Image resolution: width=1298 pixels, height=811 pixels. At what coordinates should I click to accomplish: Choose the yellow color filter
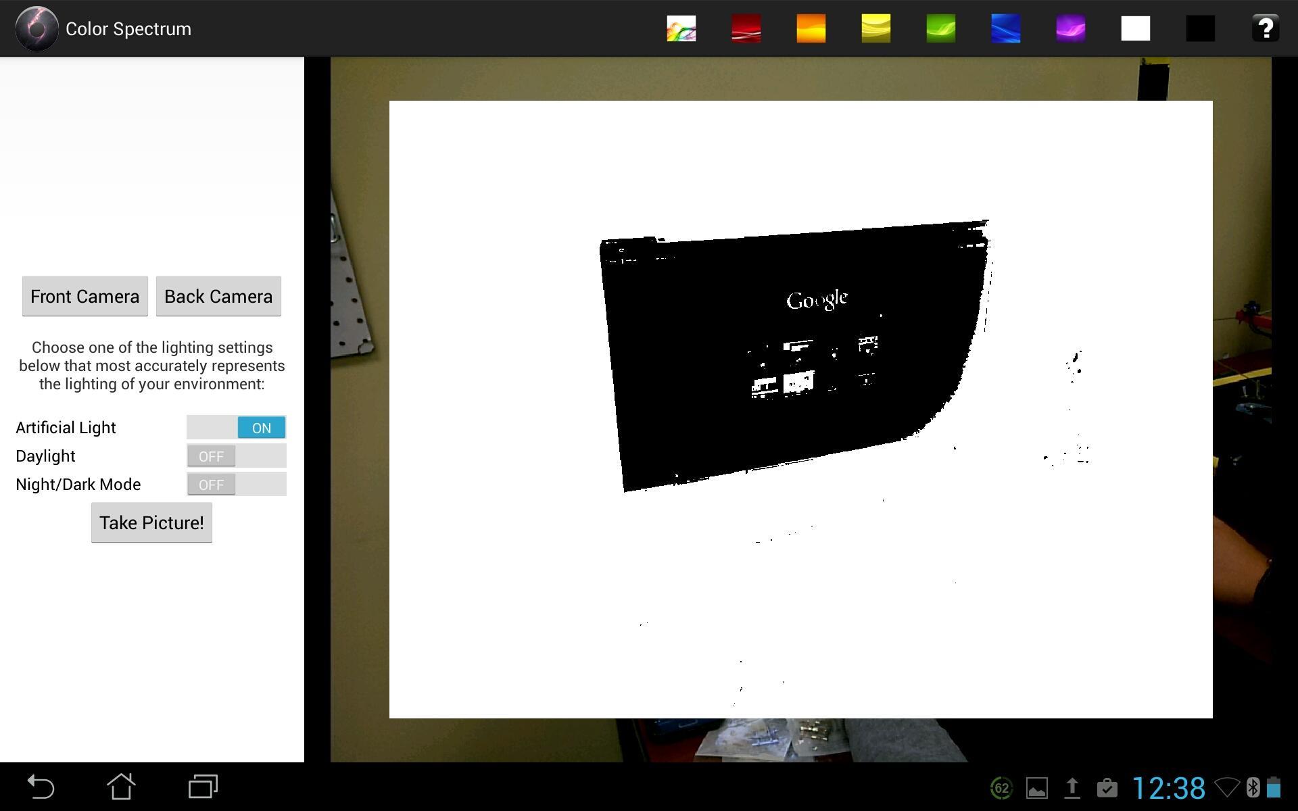pyautogui.click(x=875, y=28)
